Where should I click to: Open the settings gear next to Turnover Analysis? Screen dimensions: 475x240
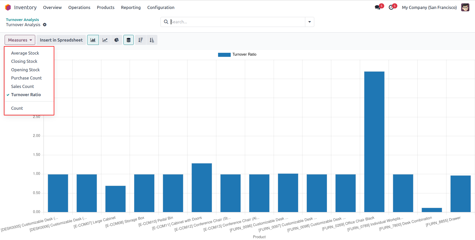click(45, 25)
